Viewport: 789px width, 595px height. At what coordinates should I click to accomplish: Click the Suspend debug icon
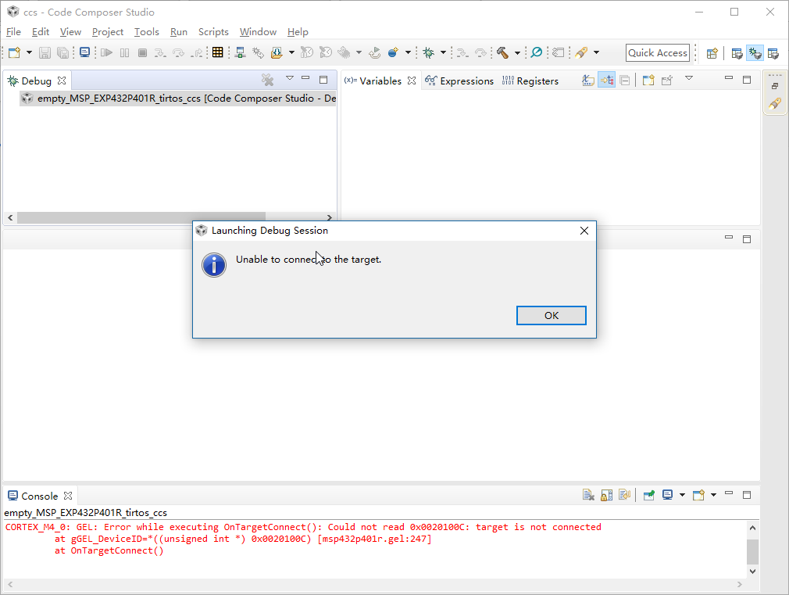(124, 52)
